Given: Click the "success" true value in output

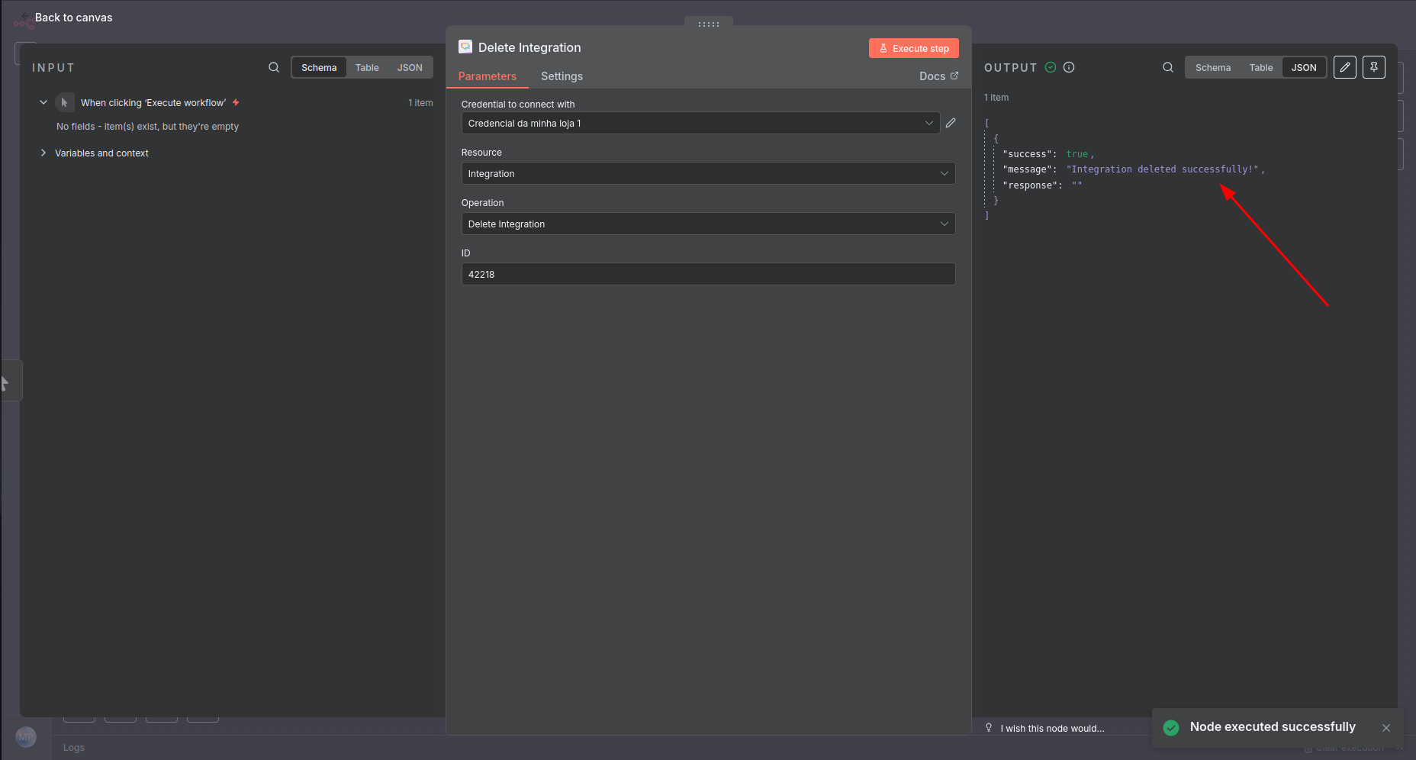Looking at the screenshot, I should [x=1077, y=154].
